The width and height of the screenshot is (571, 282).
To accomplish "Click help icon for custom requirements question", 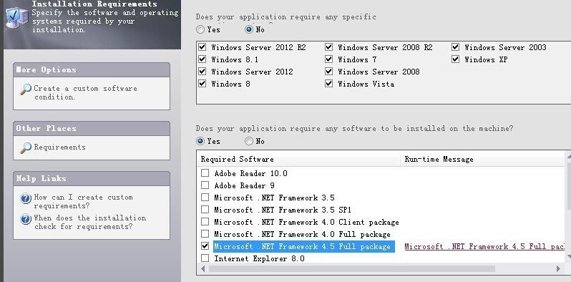I will click(26, 198).
